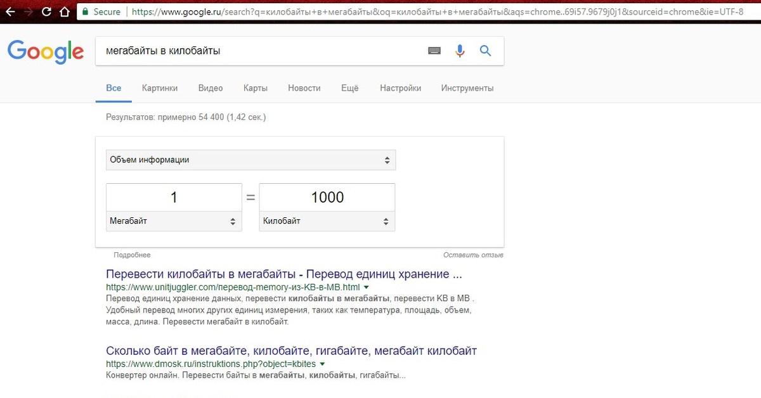Click the green Secure padlock icon
This screenshot has width=761, height=398.
tap(85, 11)
